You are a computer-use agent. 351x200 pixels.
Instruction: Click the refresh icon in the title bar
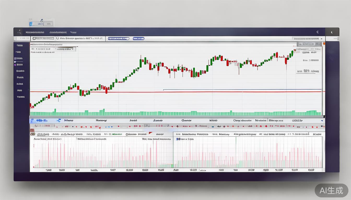[x=318, y=32]
